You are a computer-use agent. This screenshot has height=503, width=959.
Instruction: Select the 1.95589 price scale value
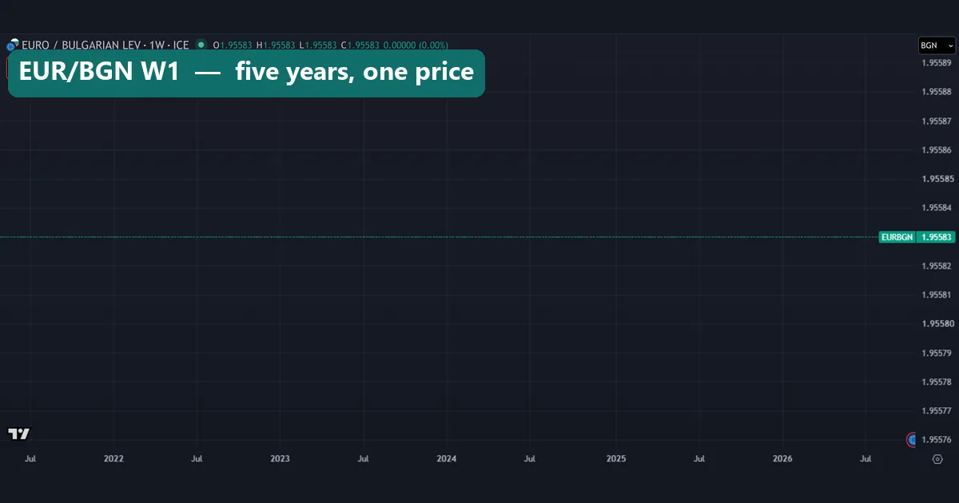click(936, 62)
